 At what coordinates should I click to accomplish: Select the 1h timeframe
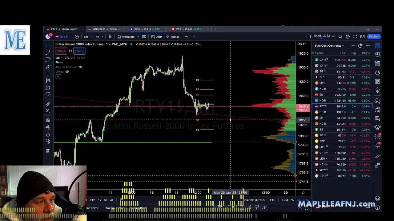click(92, 37)
